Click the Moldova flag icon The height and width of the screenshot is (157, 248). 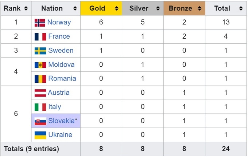click(40, 65)
